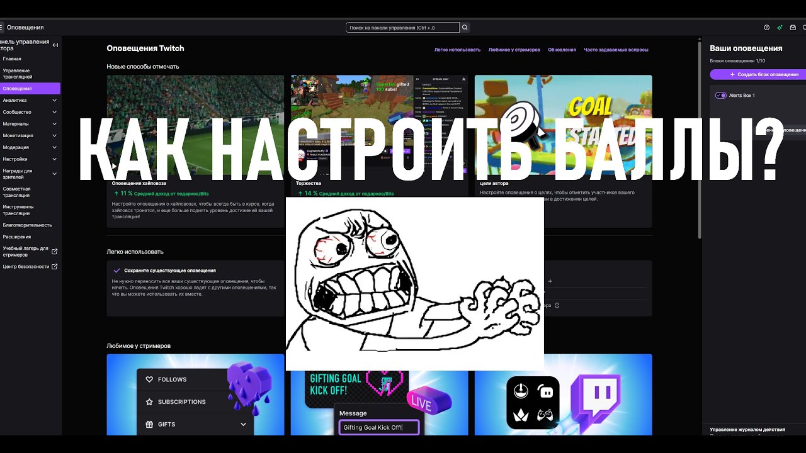
Task: Click the Блоки оповещения: 1/10 text
Action: pos(737,61)
